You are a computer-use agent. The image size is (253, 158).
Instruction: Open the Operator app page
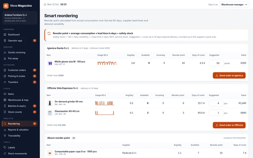click(20, 40)
